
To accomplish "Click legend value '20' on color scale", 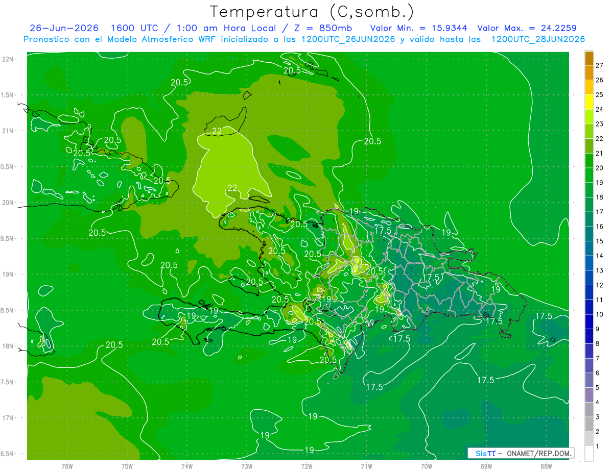I will click(600, 168).
